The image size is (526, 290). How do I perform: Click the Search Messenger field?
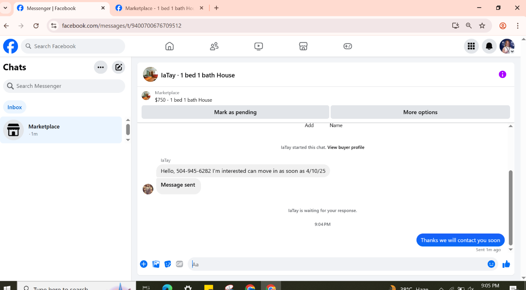(x=64, y=86)
